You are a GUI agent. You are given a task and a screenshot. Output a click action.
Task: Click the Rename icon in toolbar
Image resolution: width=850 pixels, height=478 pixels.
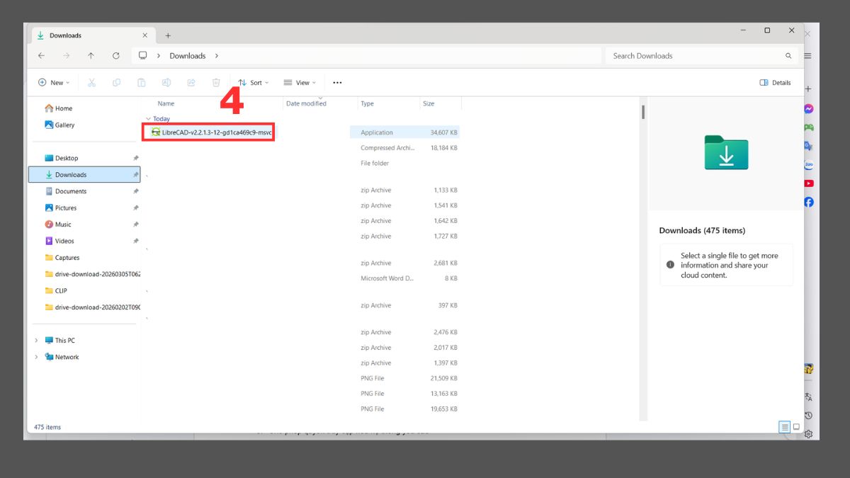[166, 83]
